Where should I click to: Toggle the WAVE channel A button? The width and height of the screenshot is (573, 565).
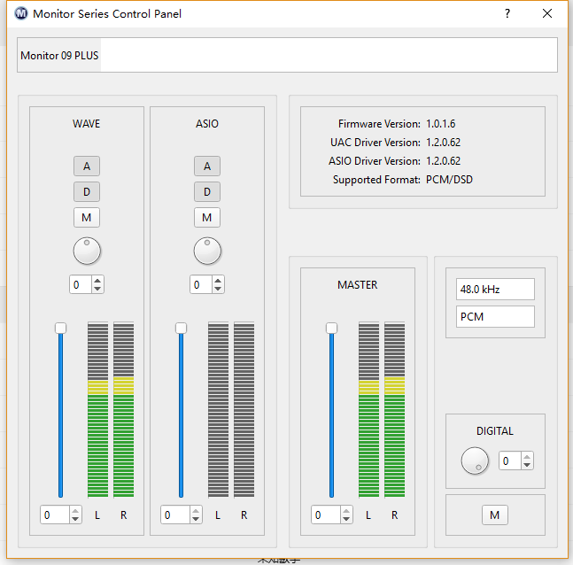pyautogui.click(x=87, y=166)
